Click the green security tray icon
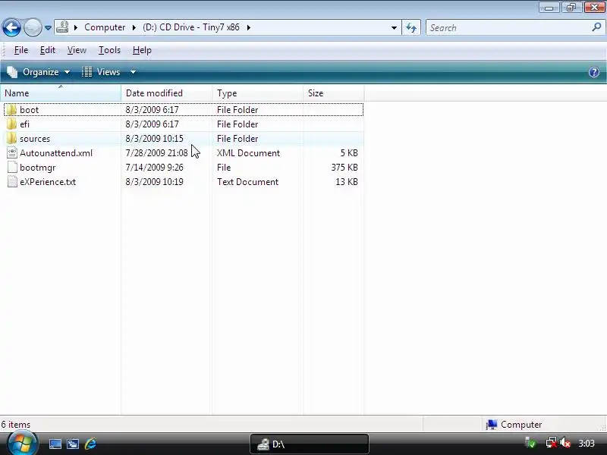 pyautogui.click(x=530, y=443)
